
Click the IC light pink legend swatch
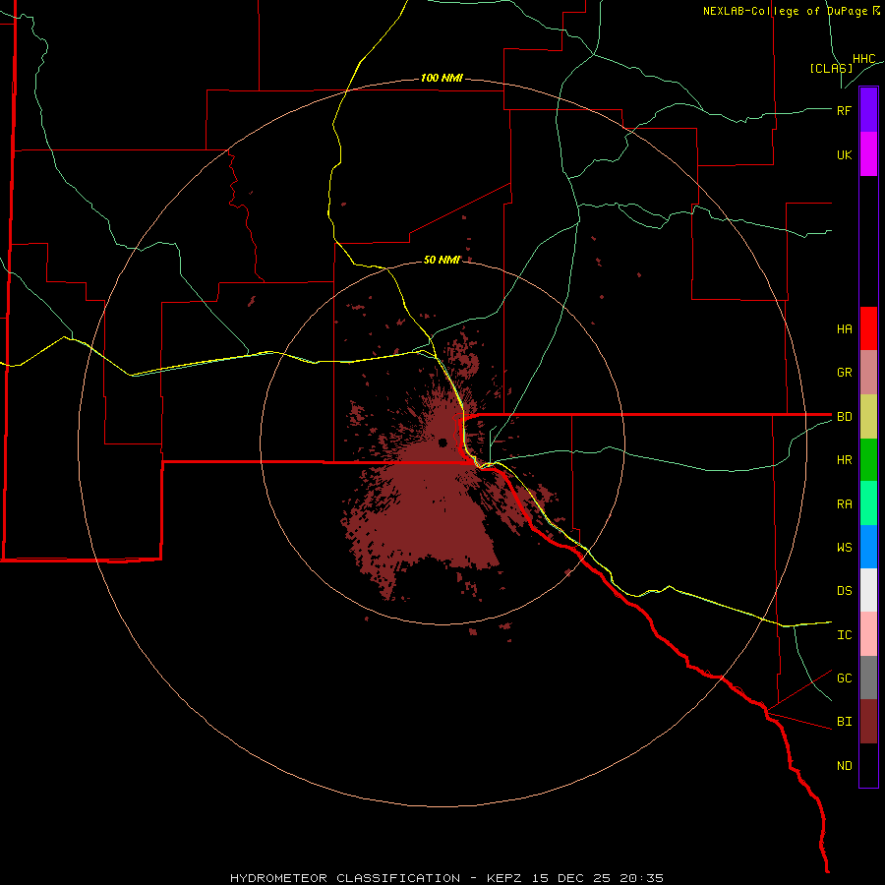(x=868, y=634)
